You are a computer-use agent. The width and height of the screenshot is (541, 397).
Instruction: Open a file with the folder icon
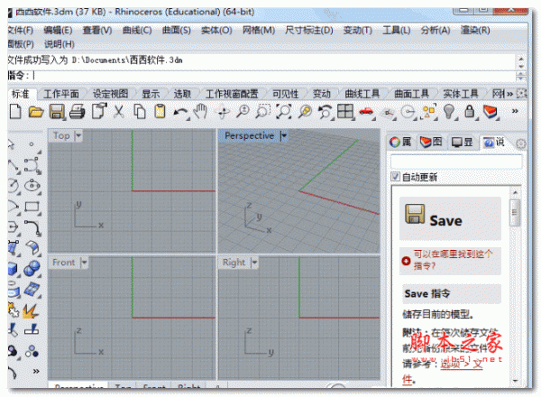36,112
